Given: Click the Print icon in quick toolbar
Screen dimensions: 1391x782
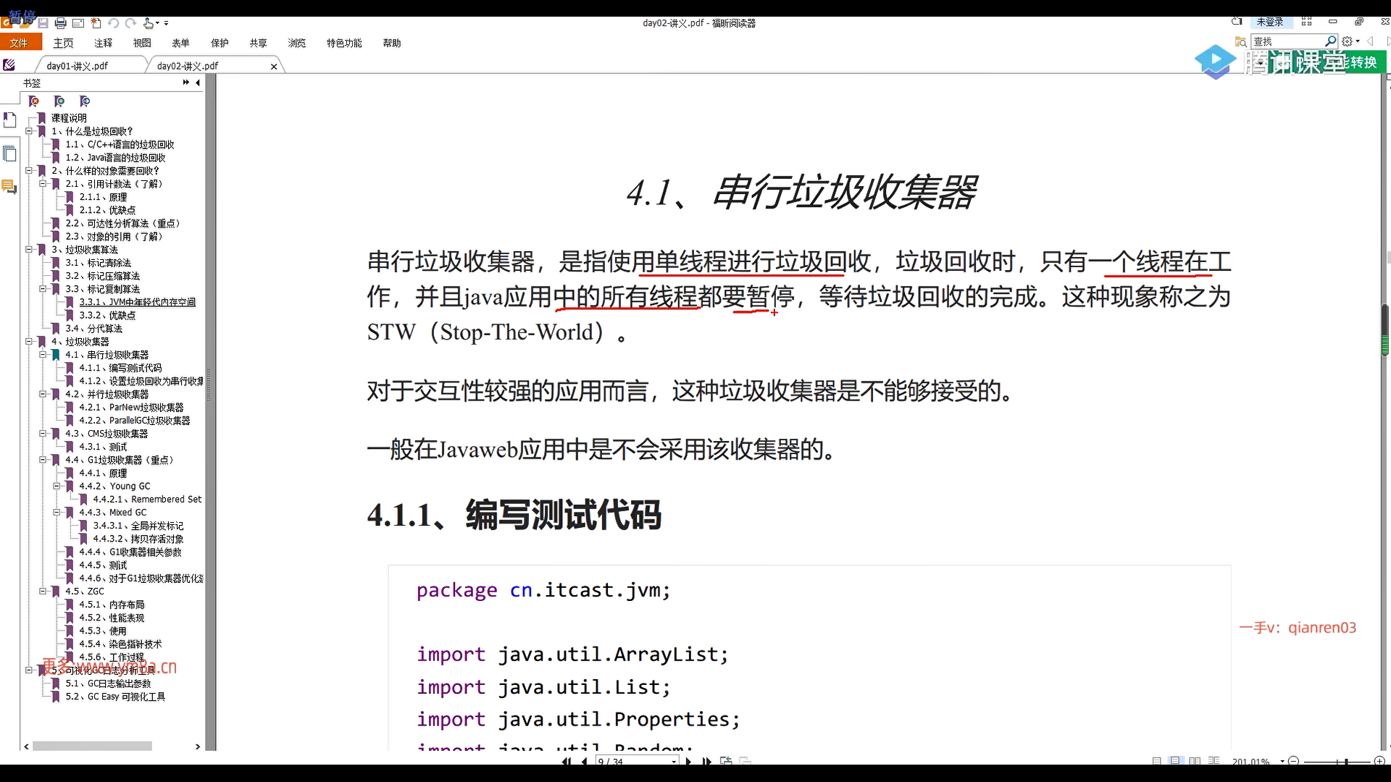Looking at the screenshot, I should (61, 23).
